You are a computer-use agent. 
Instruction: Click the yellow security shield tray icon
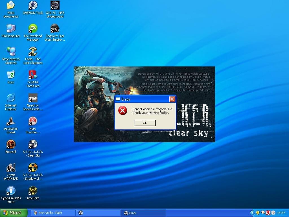258,213
